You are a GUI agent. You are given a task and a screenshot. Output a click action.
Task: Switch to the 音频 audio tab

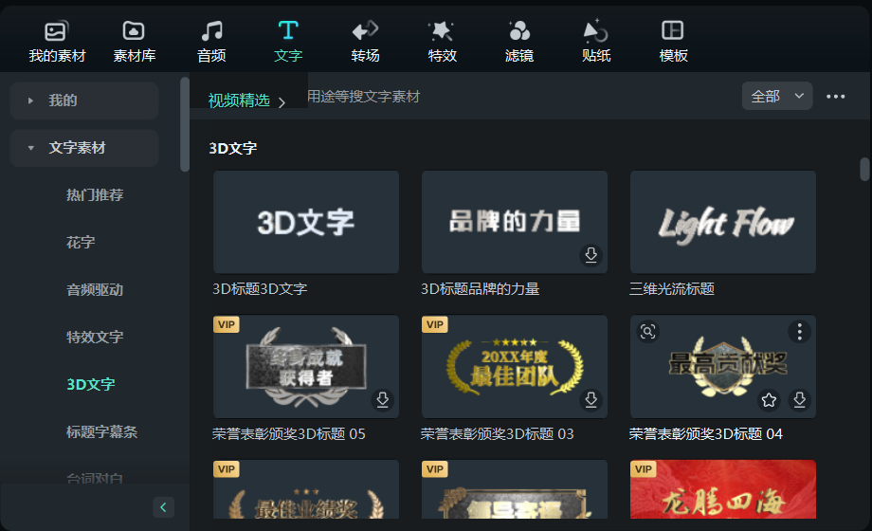211,42
